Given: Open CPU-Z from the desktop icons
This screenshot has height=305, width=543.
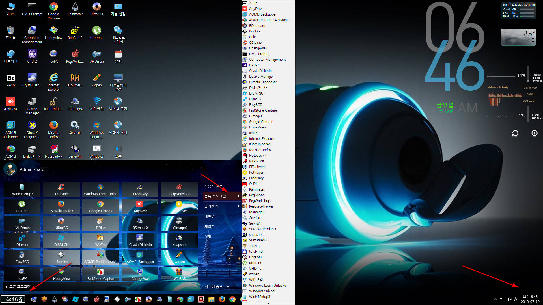Looking at the screenshot, I should tap(32, 56).
